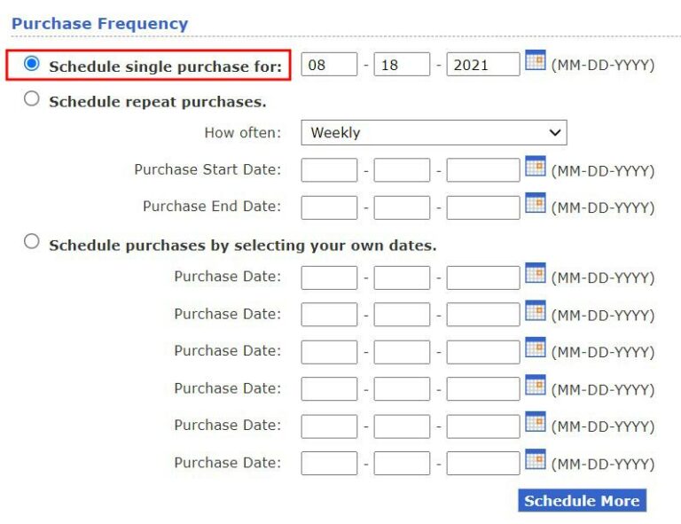Click month field of first Purchase Date row
This screenshot has height=524, width=681.
point(329,278)
